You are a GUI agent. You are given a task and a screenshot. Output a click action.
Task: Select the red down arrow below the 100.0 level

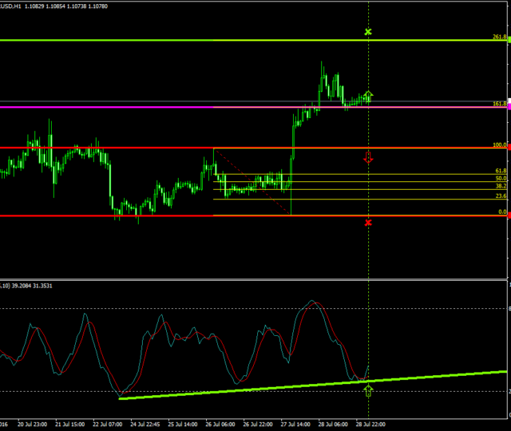tap(368, 157)
